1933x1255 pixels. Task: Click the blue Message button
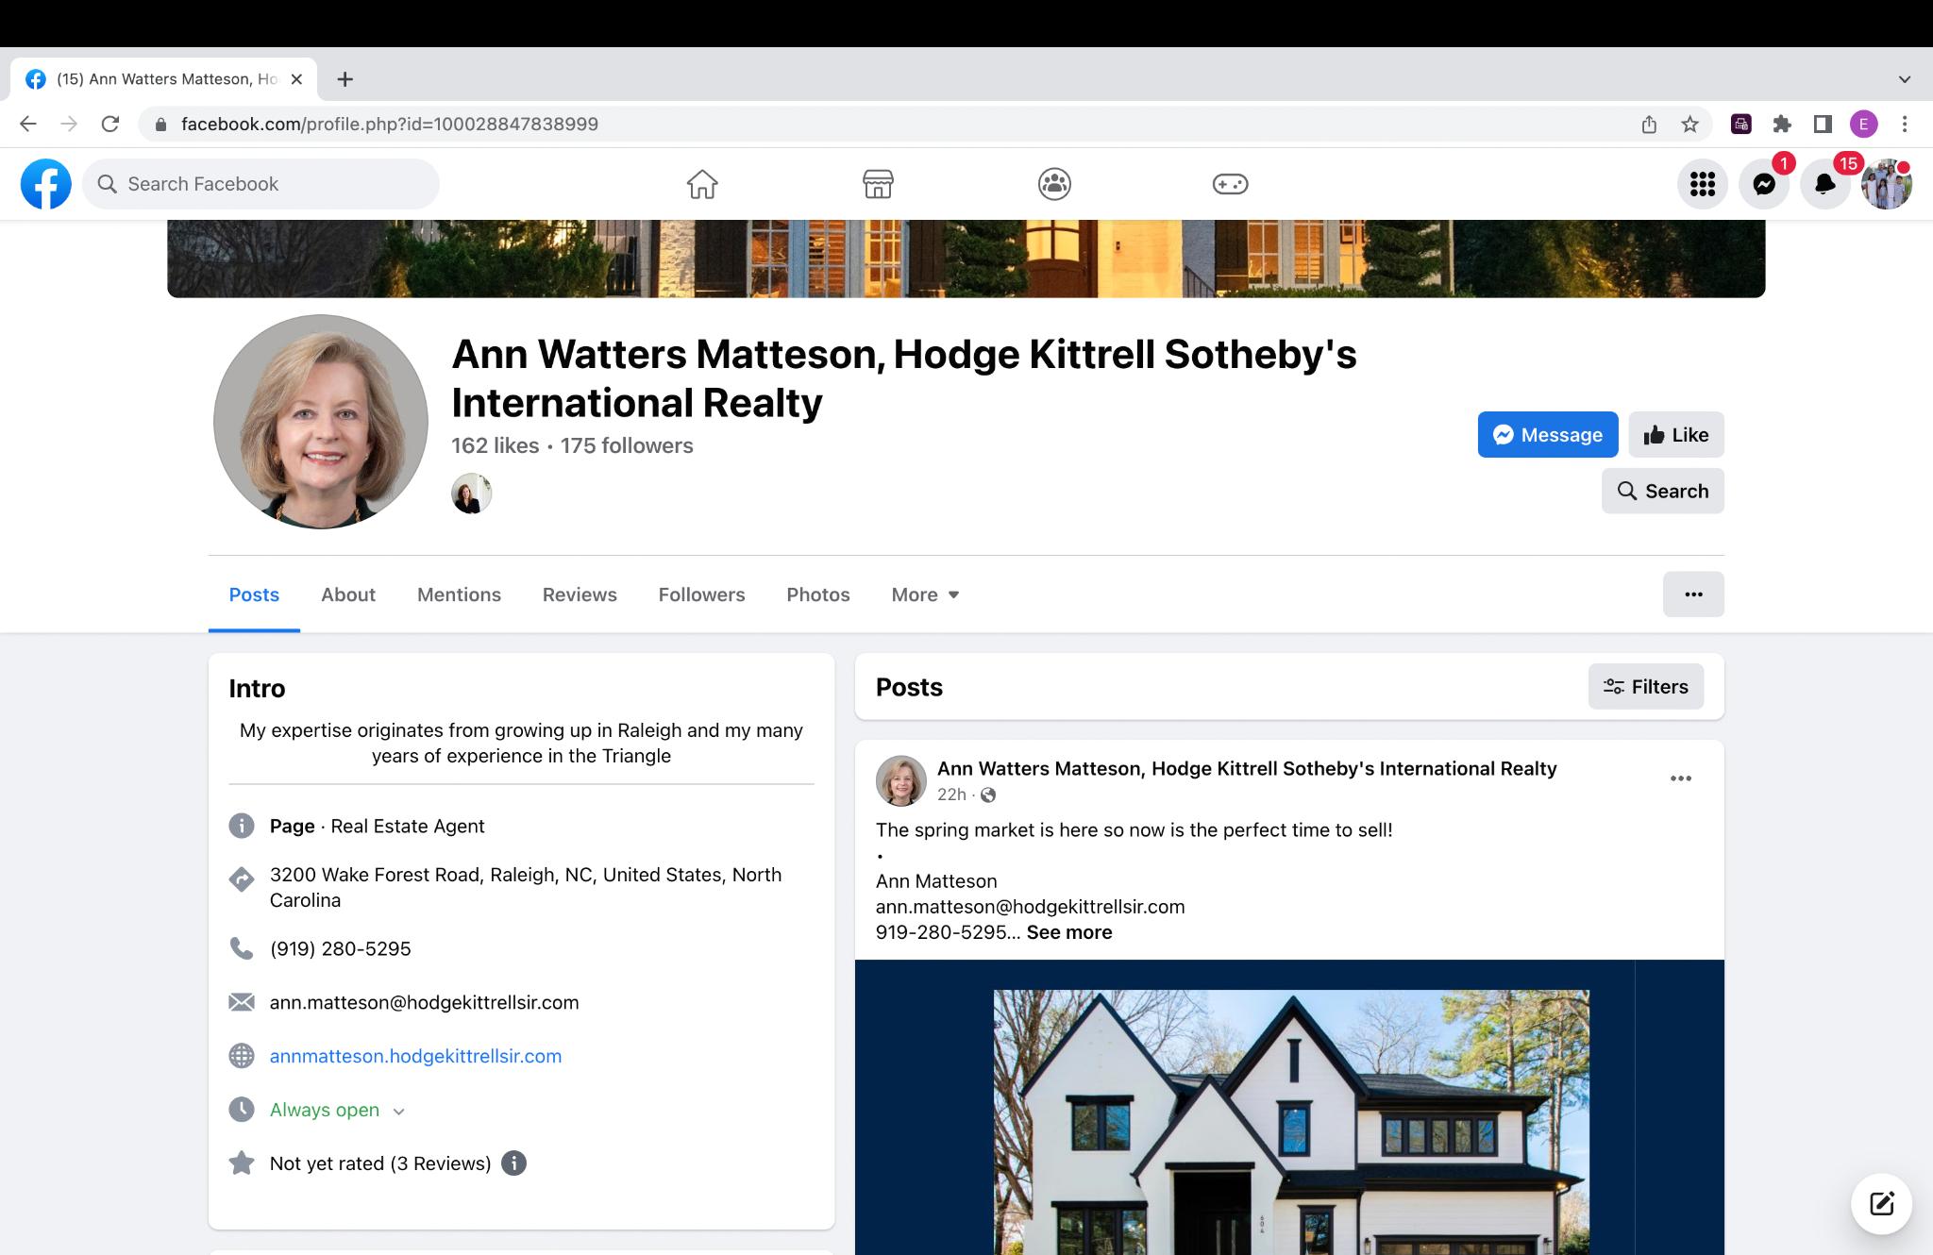(1547, 435)
